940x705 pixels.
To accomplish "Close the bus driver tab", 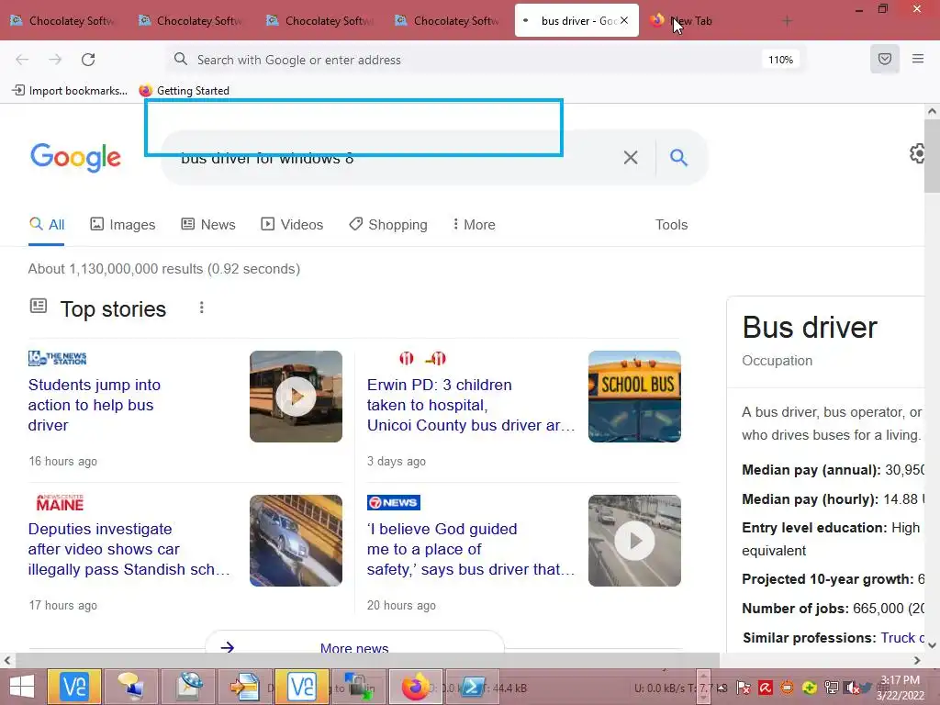I will tap(624, 20).
